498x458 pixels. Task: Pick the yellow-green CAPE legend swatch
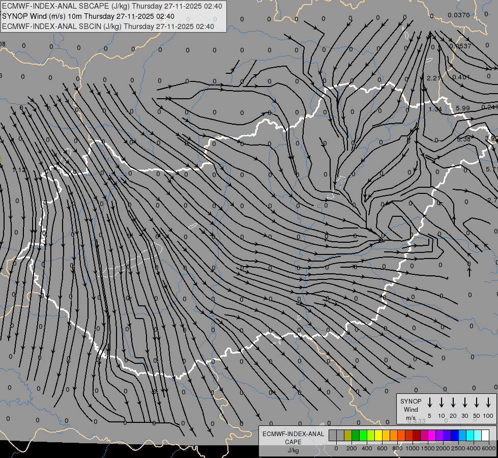371,435
